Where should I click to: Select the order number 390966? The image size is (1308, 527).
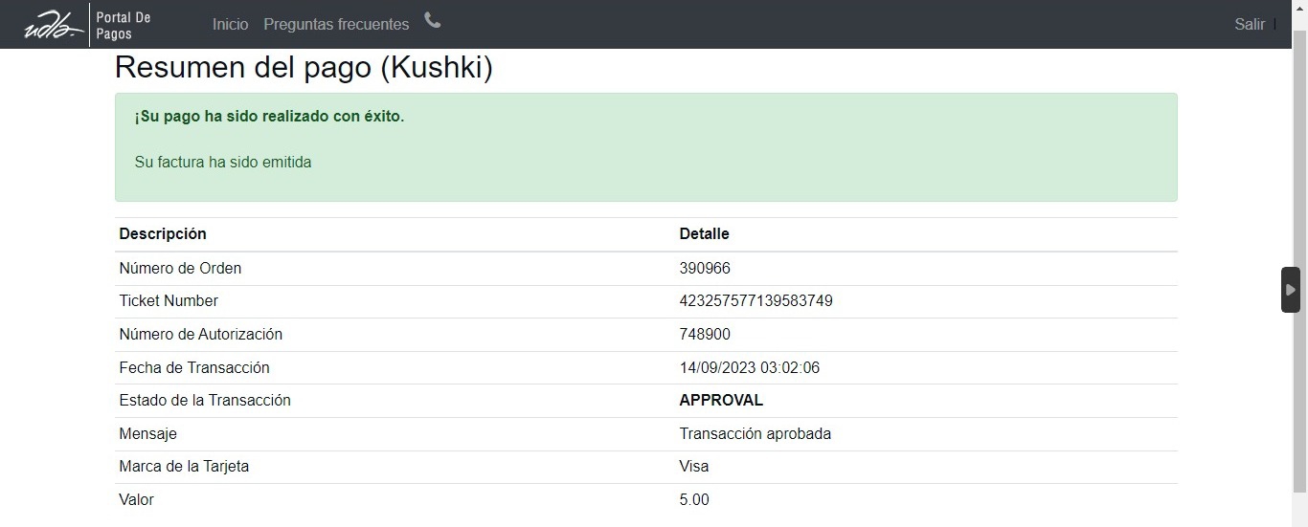coord(705,269)
